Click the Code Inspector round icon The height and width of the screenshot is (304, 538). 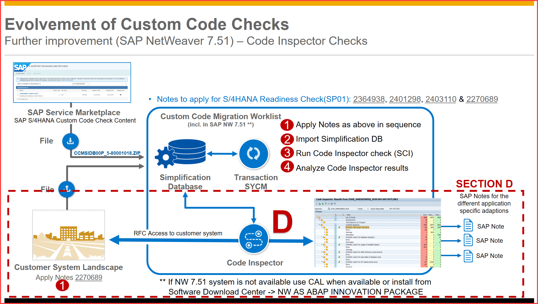[254, 239]
